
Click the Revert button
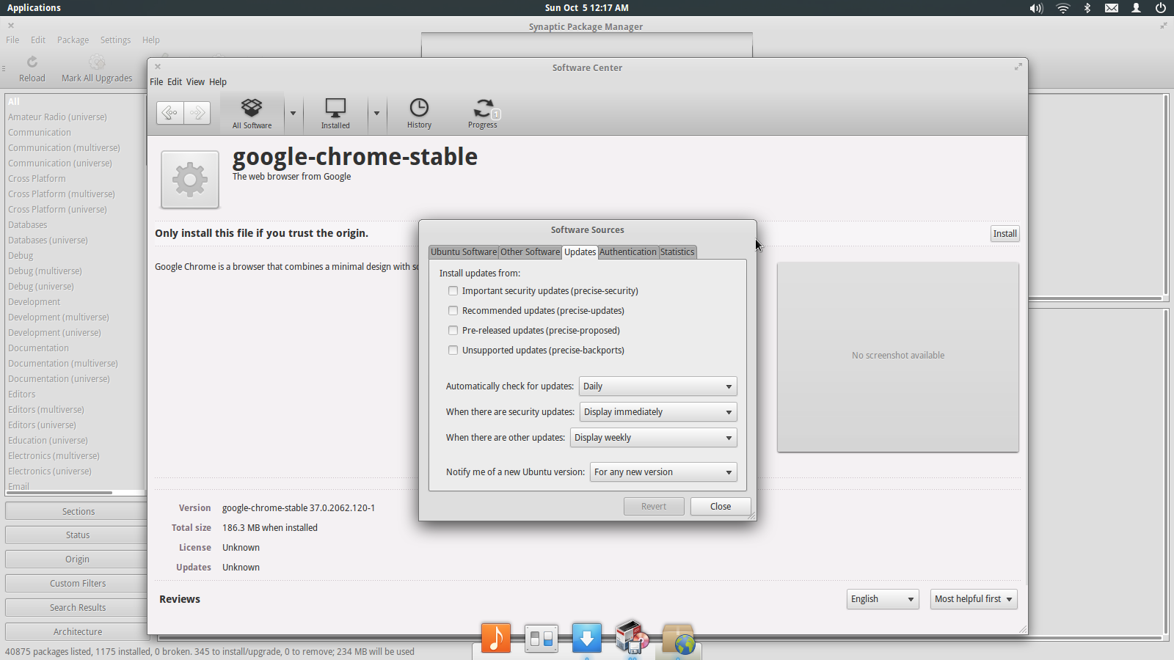[x=654, y=507]
